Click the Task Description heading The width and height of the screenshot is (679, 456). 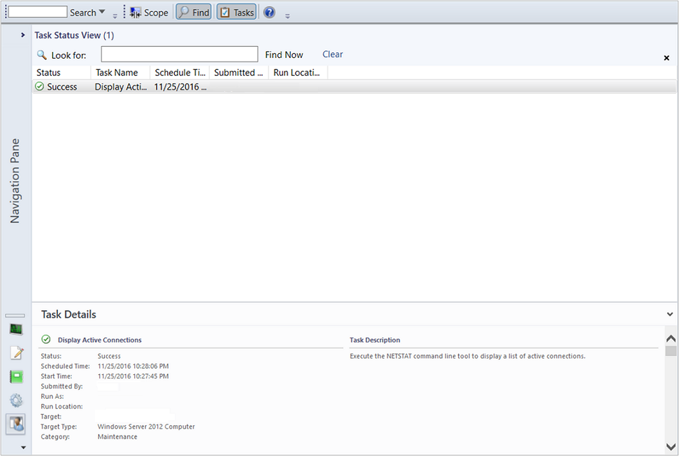[x=375, y=340]
